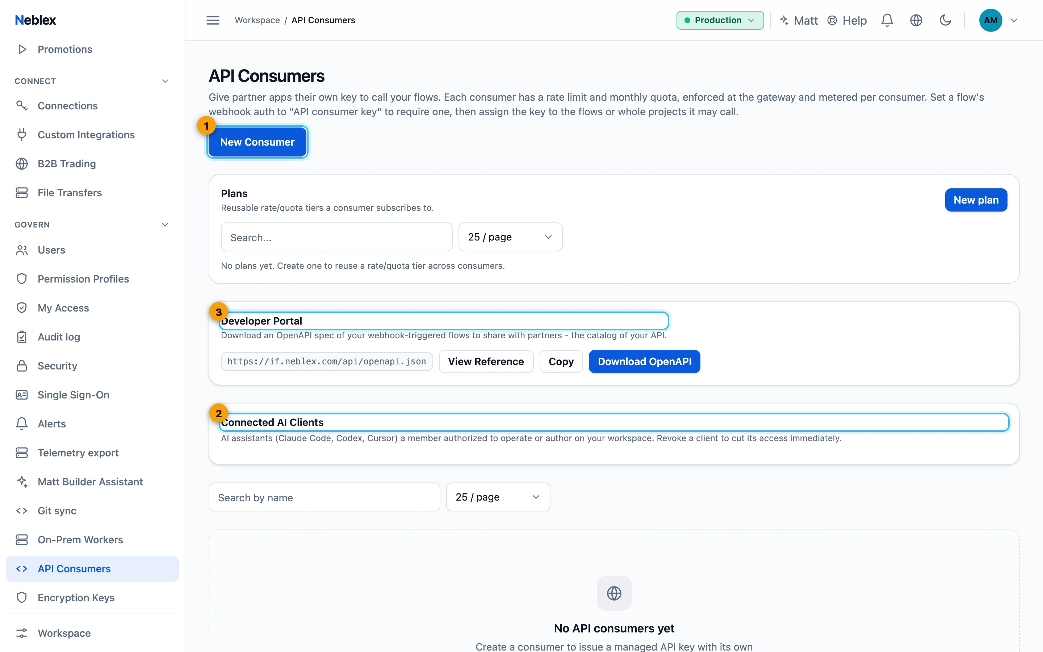
Task: Click the 'Plans' section heading
Action: tap(234, 193)
